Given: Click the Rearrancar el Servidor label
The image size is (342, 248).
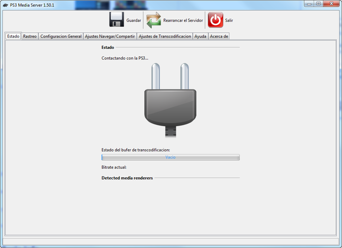Looking at the screenshot, I should point(183,20).
